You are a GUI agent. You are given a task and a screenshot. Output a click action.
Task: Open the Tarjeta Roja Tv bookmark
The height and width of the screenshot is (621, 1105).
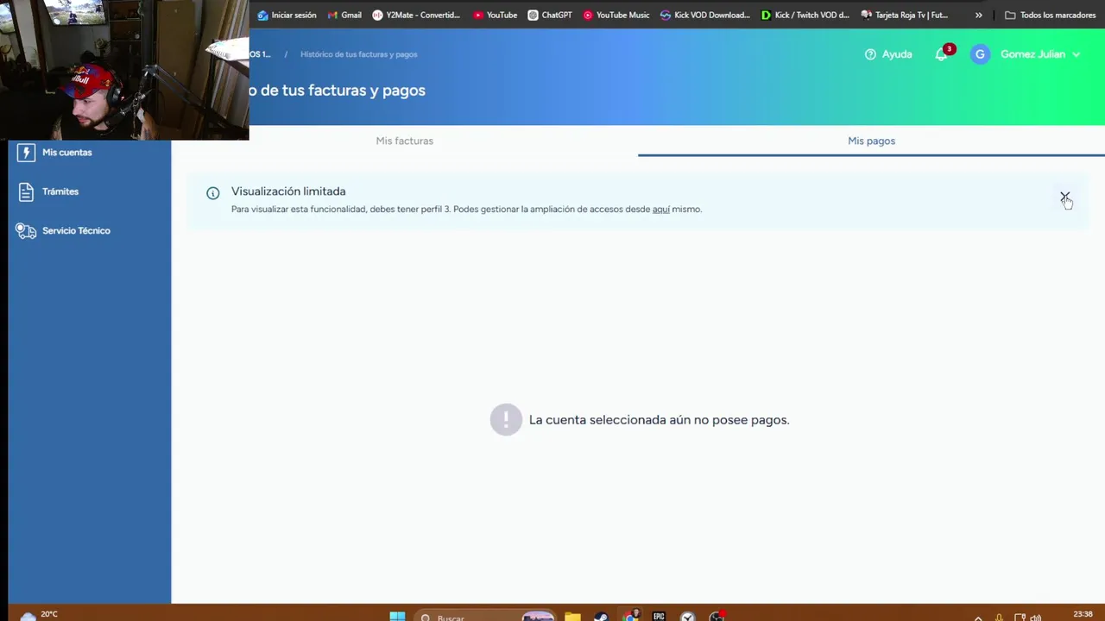[905, 15]
